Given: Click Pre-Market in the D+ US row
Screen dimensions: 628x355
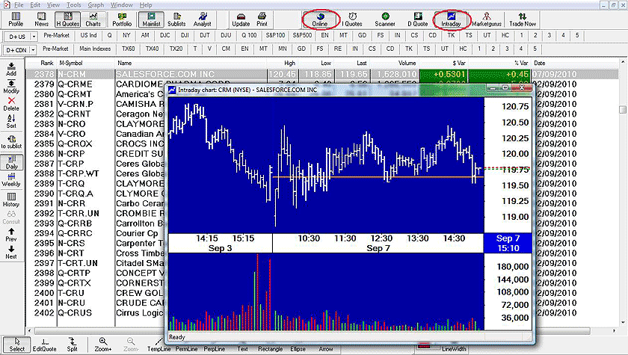Looking at the screenshot, I should [57, 35].
